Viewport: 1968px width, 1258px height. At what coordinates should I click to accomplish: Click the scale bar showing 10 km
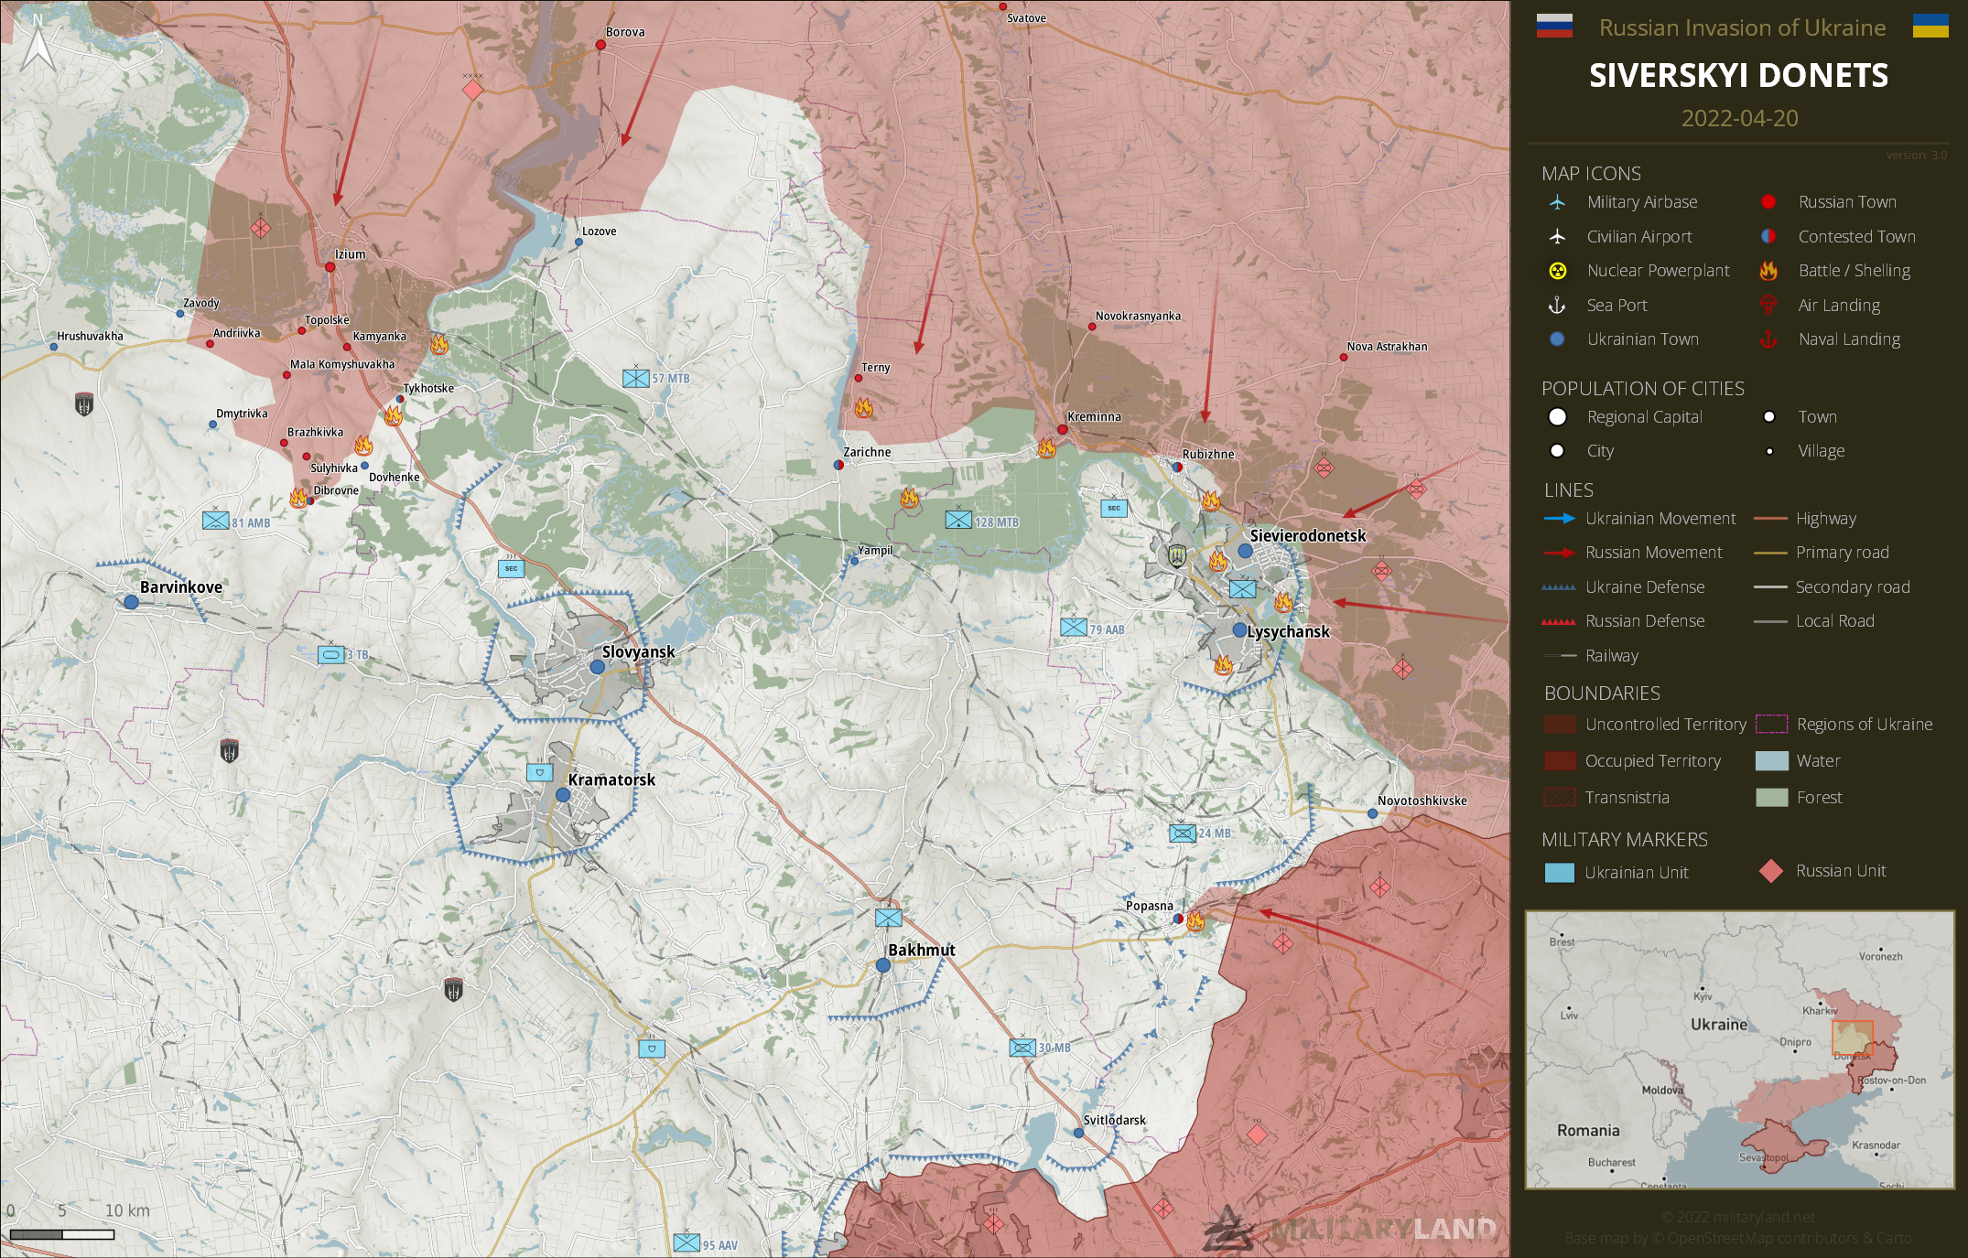tap(62, 1234)
